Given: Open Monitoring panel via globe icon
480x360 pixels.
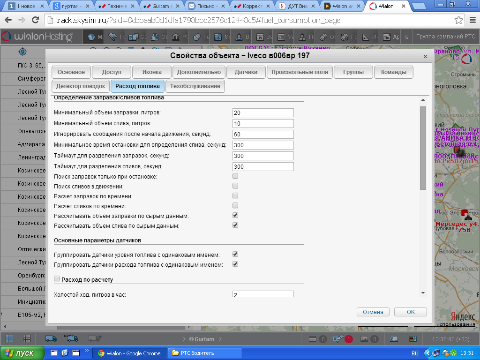Looking at the screenshot, I should [x=91, y=37].
